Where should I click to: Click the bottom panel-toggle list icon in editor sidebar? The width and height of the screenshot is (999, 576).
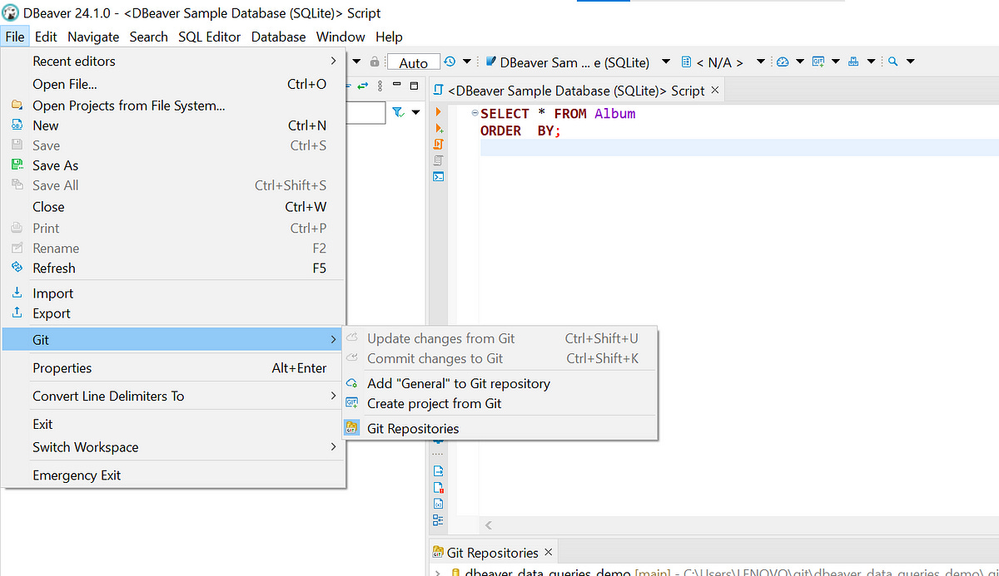[439, 520]
